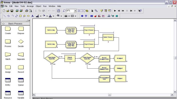
Task: Open line width dropdown arrow
Action: [x=69, y=16]
